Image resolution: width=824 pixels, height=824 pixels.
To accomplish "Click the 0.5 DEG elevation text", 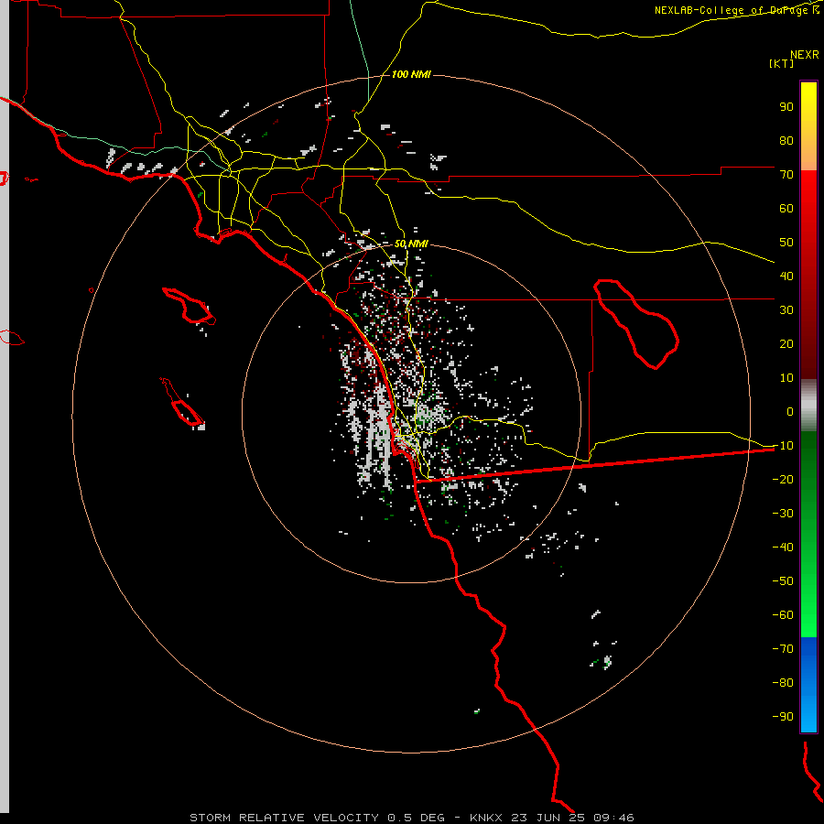I will (x=417, y=818).
